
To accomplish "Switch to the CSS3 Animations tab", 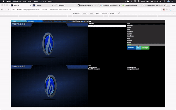I will click(x=131, y=6).
